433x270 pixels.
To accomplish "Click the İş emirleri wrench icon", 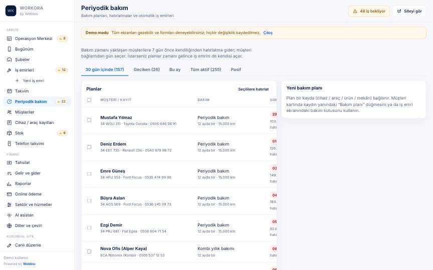I will pos(9,70).
